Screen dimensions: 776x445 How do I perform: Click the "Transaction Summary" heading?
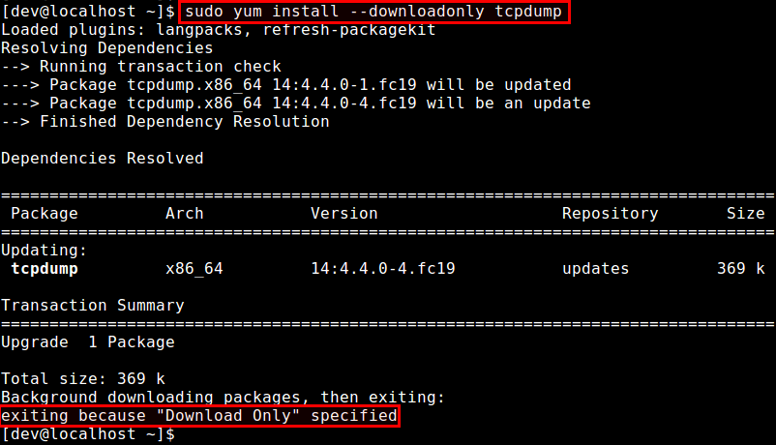tap(92, 305)
